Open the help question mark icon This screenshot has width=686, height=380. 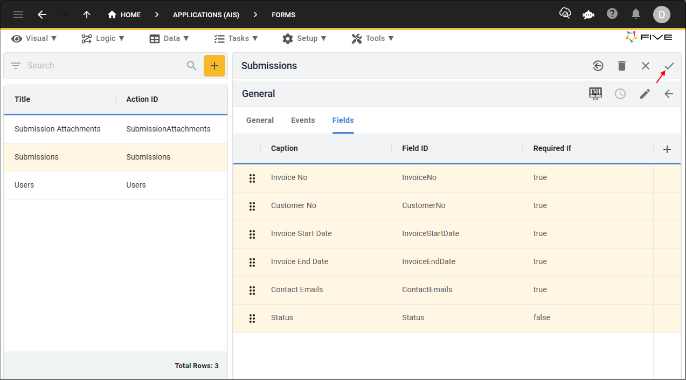(x=612, y=14)
